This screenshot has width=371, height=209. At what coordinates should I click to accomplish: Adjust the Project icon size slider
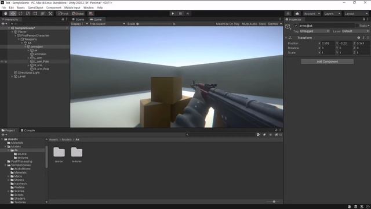274,201
